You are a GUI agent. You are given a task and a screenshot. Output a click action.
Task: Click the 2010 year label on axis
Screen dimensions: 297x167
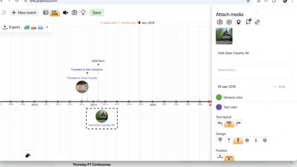(34, 105)
